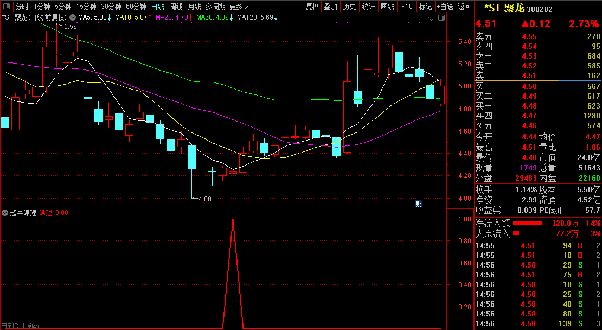Click the 统计 statistics button
Viewport: 602px width, 330px height.
tap(368, 7)
